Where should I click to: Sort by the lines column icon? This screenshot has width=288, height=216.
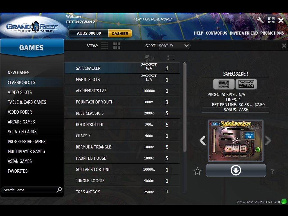(170, 57)
